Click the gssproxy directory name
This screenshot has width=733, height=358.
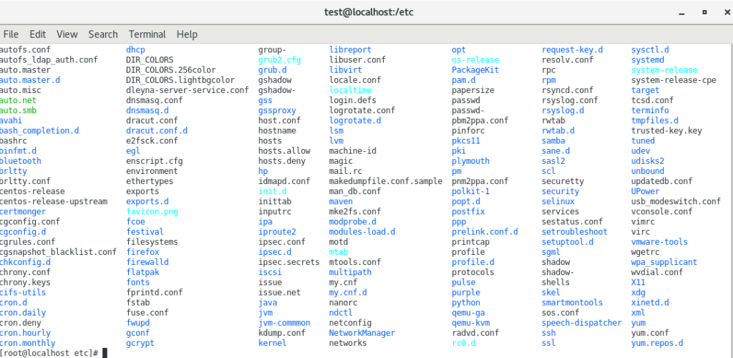point(277,110)
